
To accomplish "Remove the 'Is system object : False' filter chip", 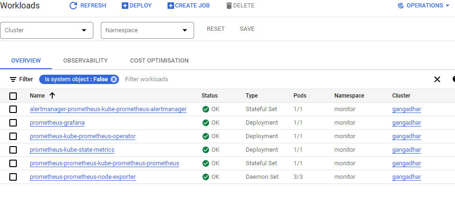I will point(114,79).
